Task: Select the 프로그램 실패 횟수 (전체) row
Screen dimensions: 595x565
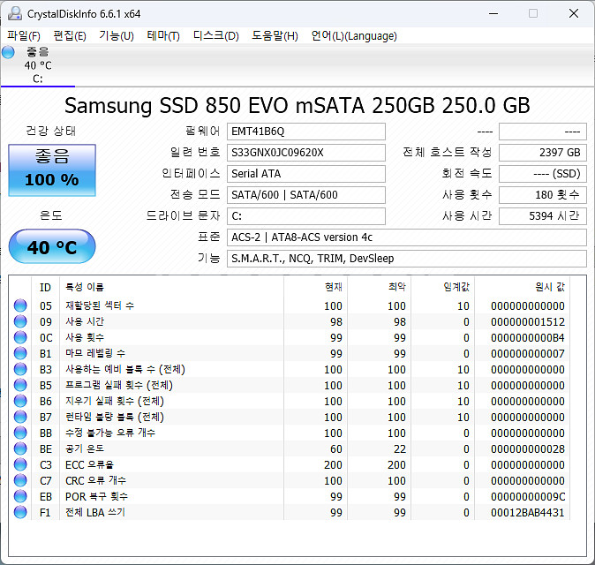Action: click(290, 385)
